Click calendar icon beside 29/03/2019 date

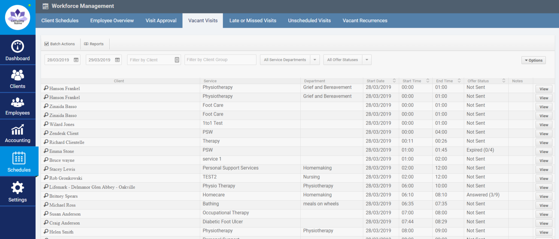tap(117, 60)
